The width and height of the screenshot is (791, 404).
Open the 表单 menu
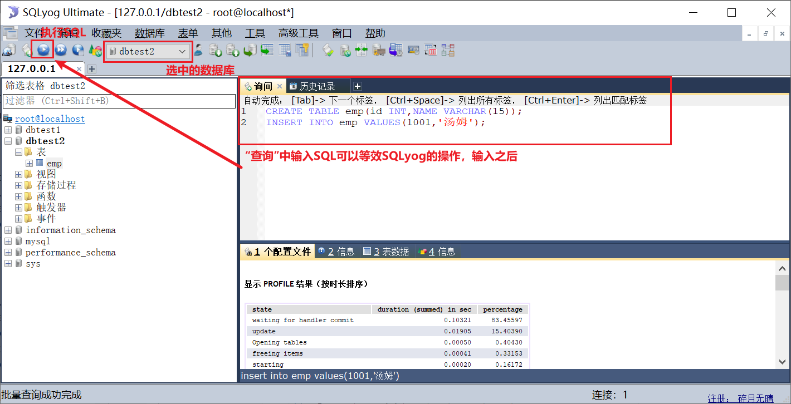pos(188,33)
